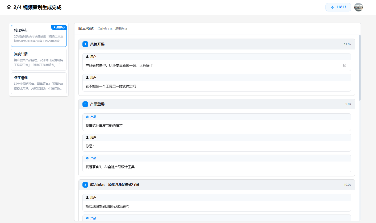Click the 共情开场 scene header

(x=217, y=44)
